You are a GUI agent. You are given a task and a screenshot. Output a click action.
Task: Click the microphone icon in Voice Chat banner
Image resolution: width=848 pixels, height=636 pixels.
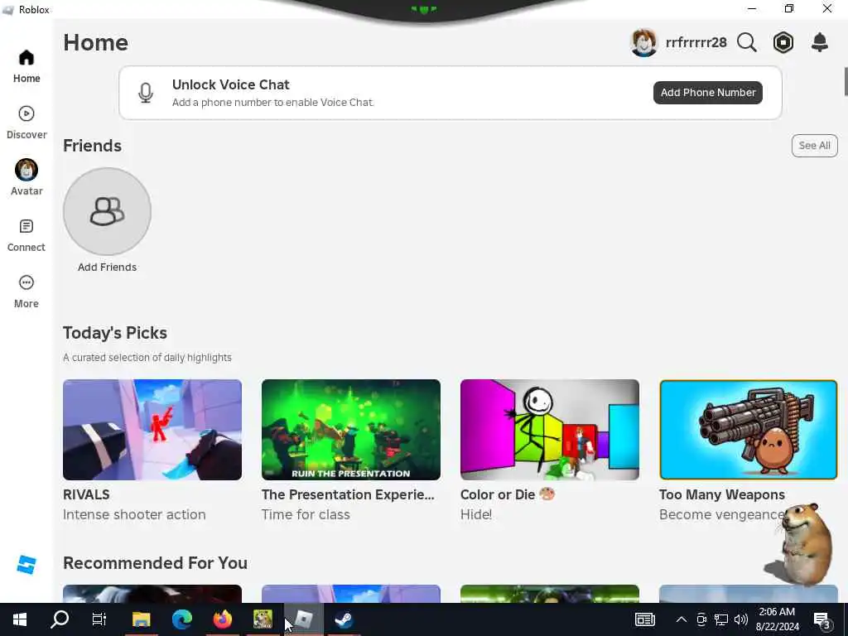click(146, 93)
